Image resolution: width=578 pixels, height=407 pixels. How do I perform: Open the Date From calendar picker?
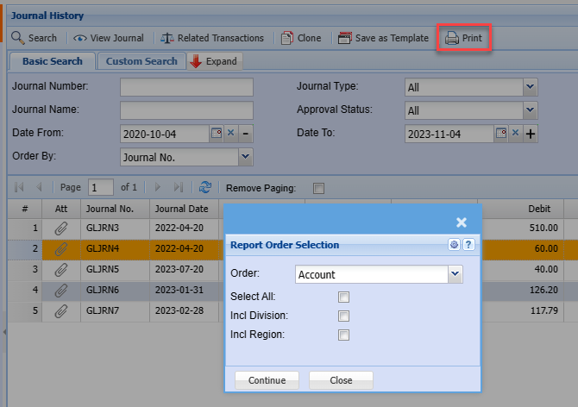pyautogui.click(x=217, y=134)
